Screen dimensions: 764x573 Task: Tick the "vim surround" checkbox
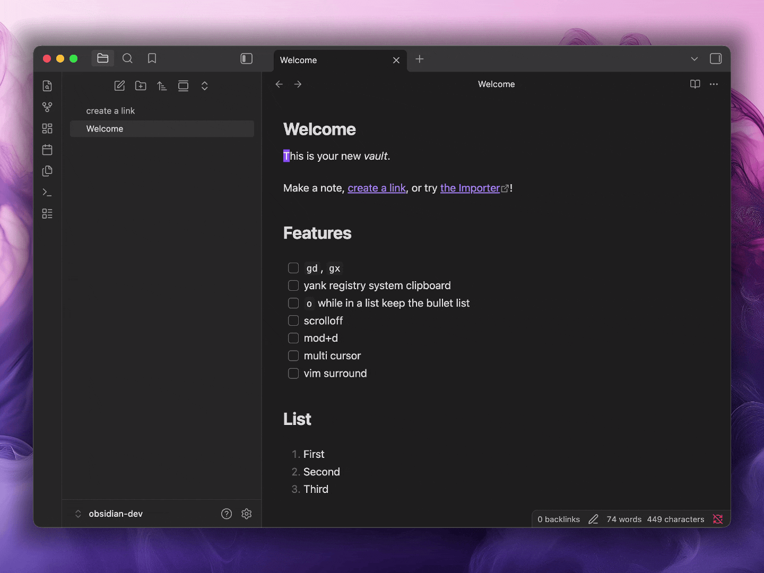[x=293, y=374]
